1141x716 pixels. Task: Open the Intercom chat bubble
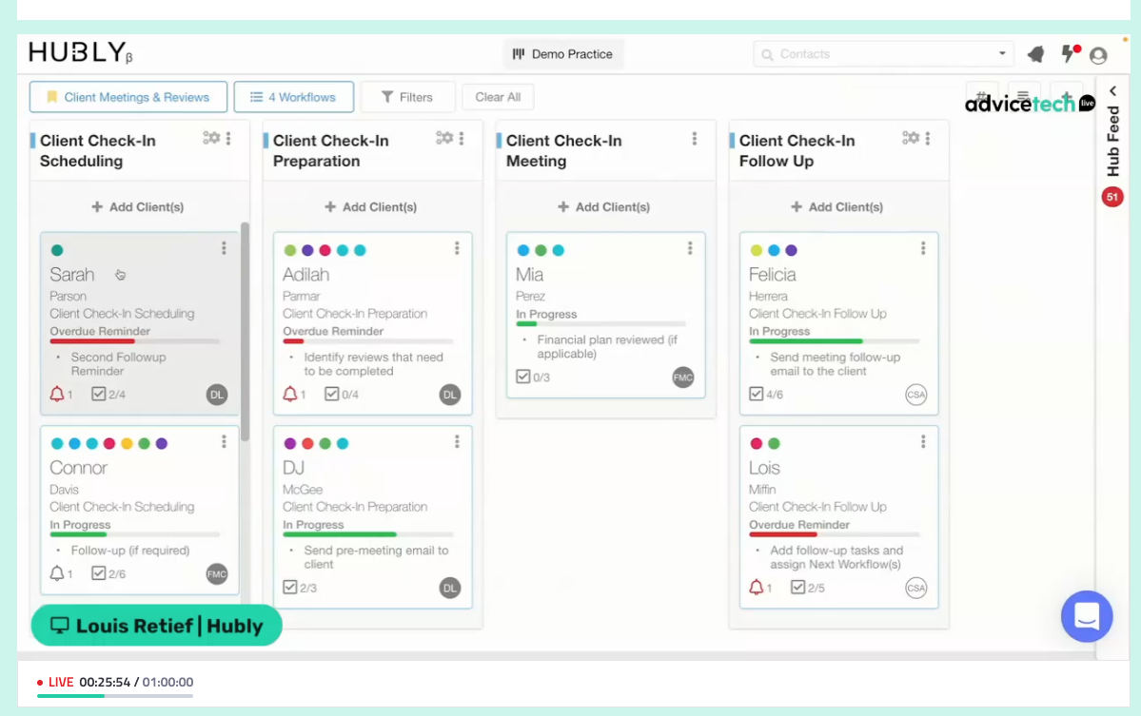pyautogui.click(x=1086, y=616)
